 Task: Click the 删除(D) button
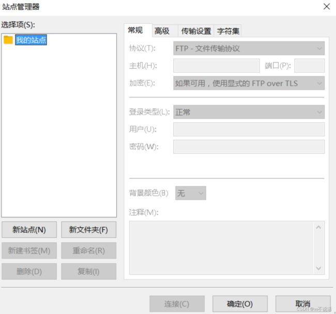[29, 272]
